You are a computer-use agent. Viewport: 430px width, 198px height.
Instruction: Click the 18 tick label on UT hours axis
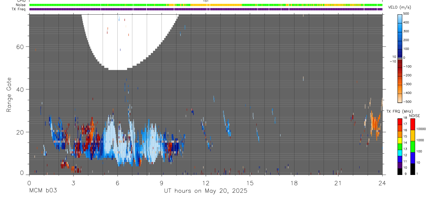[294, 183]
